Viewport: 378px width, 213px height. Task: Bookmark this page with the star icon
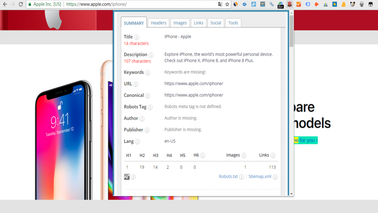tap(227, 4)
